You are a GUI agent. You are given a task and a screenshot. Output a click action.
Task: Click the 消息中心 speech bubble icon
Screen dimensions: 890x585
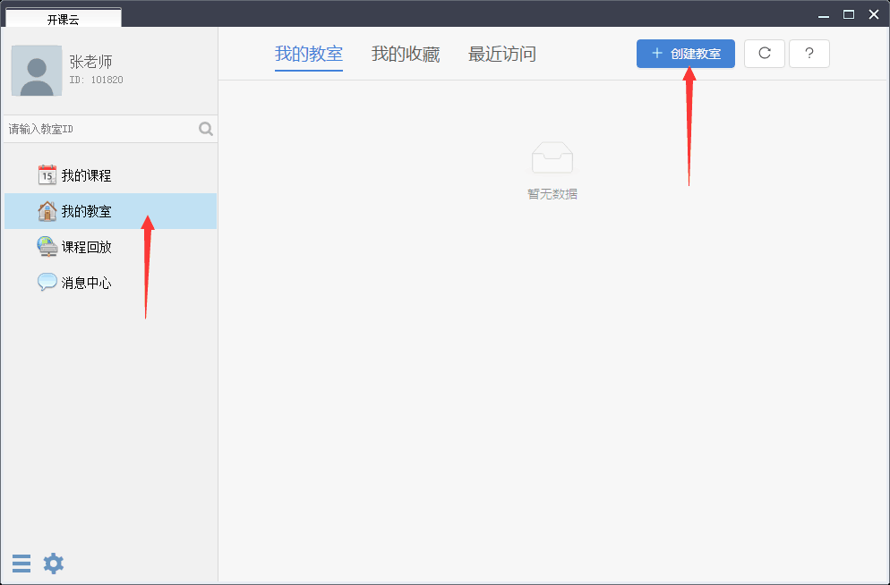[47, 282]
